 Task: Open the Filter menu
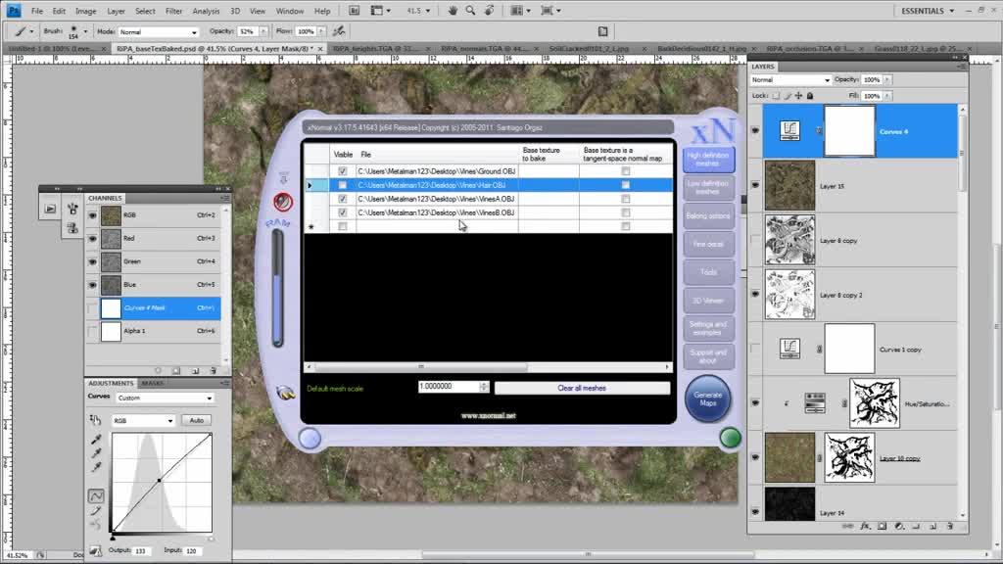coord(173,11)
